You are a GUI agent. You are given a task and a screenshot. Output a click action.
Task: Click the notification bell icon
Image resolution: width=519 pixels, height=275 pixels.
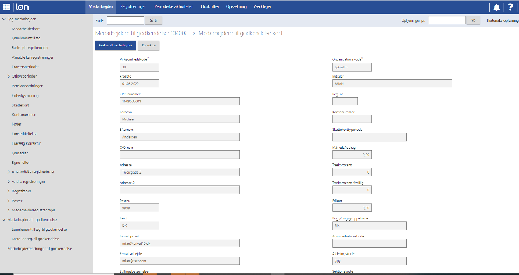pos(496,7)
